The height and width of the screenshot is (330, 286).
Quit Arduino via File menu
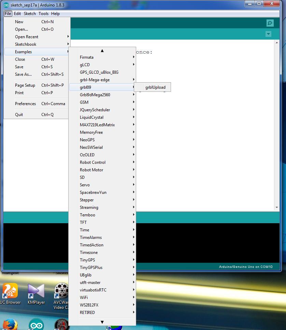point(37,115)
